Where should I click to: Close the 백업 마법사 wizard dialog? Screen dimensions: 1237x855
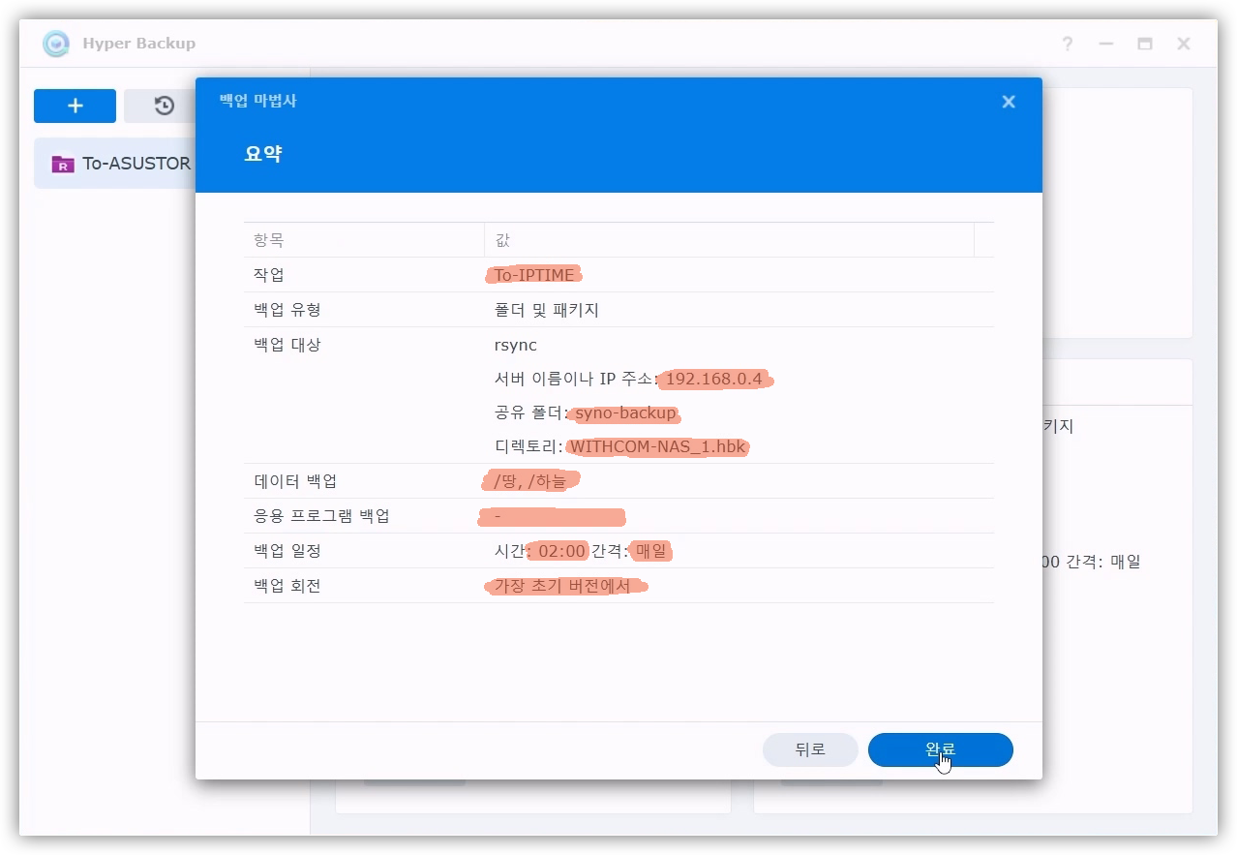point(1008,102)
